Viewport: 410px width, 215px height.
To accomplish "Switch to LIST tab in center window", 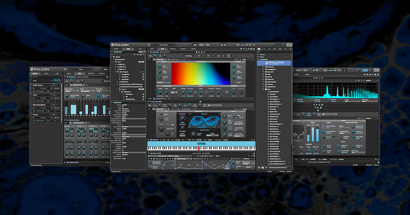I will 140,49.
